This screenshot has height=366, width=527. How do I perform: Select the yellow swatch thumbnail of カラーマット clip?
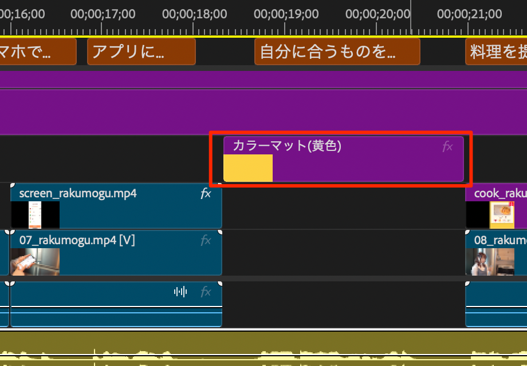[x=248, y=169]
